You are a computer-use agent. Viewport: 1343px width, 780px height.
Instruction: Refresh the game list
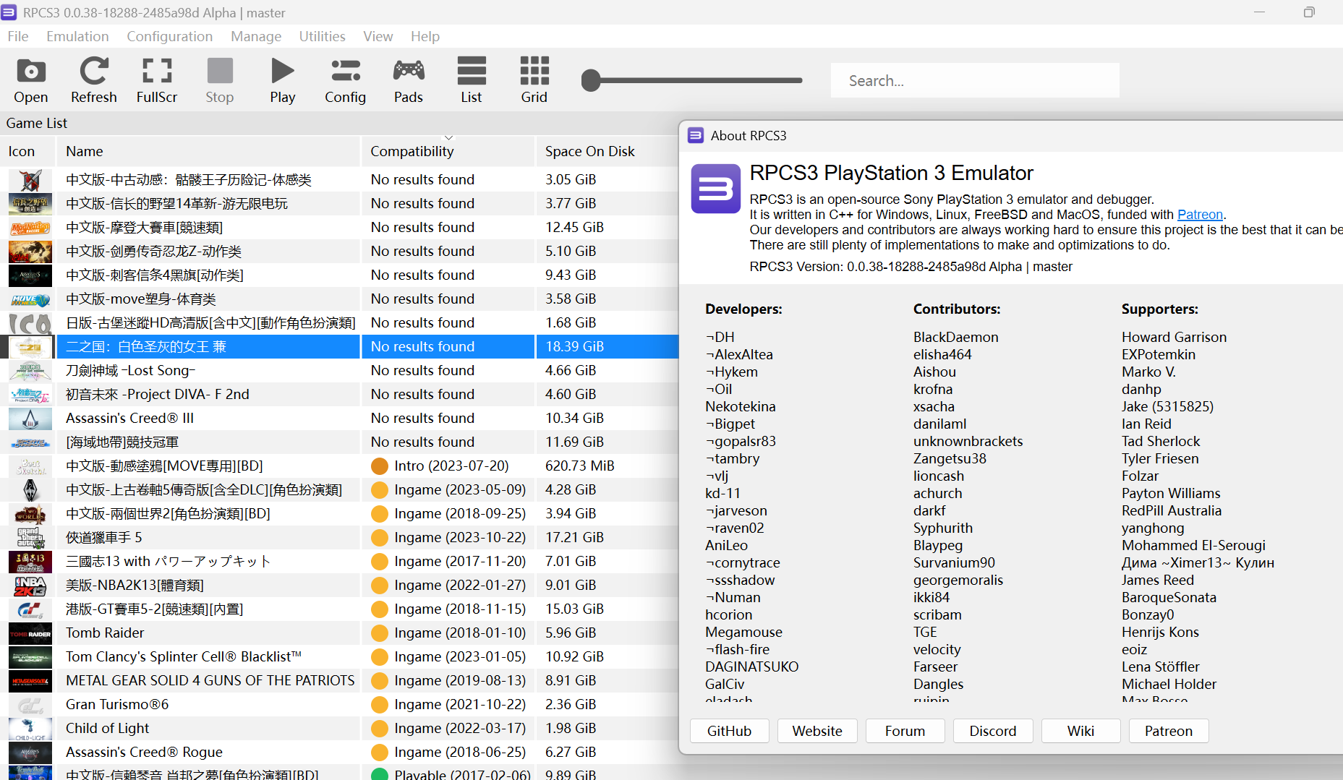point(93,80)
